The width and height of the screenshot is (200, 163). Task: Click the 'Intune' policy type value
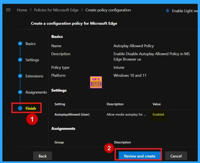[x=119, y=68]
